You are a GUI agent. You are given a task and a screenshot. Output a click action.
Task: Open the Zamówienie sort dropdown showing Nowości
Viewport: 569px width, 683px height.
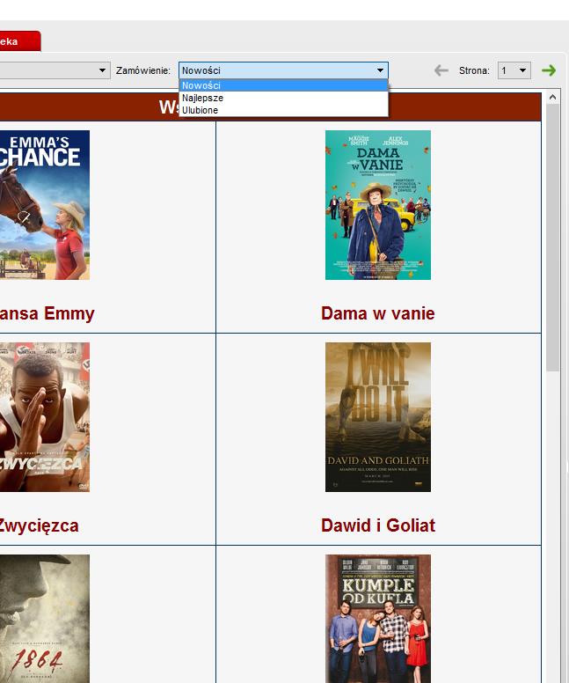[283, 70]
